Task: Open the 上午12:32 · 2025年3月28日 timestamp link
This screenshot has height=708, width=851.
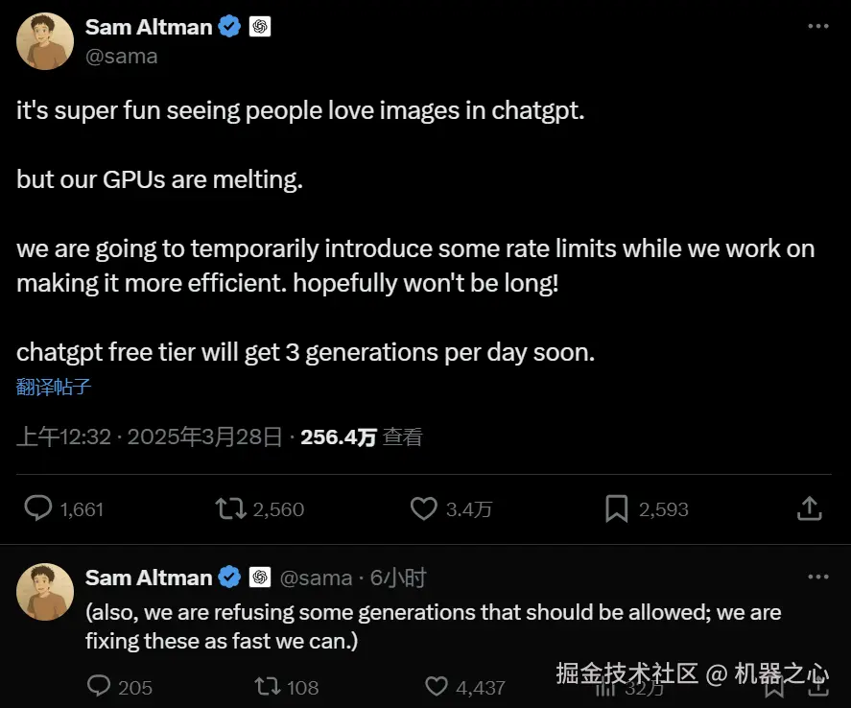Action: coord(150,437)
